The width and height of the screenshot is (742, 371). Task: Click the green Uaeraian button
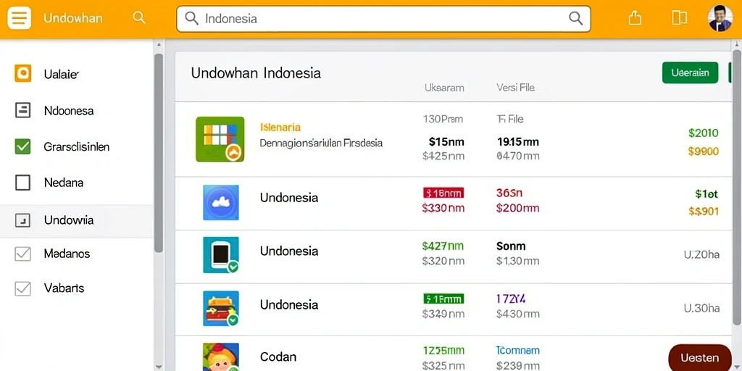[x=690, y=73]
